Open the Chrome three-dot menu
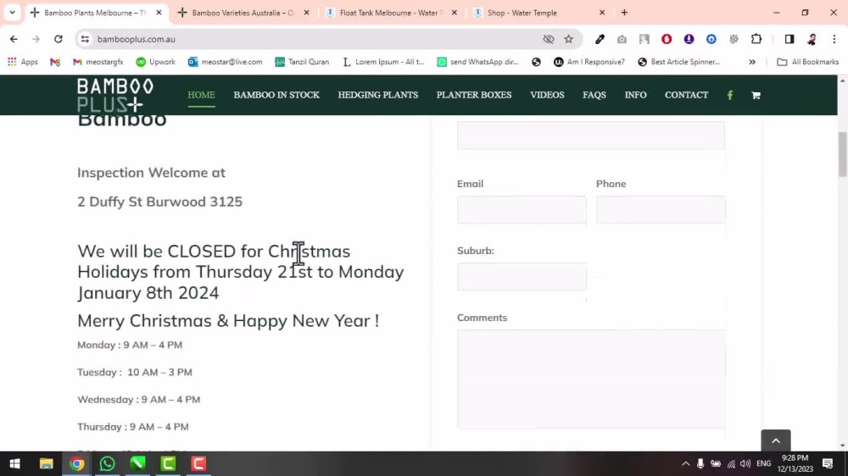The height and width of the screenshot is (476, 848). pyautogui.click(x=834, y=39)
